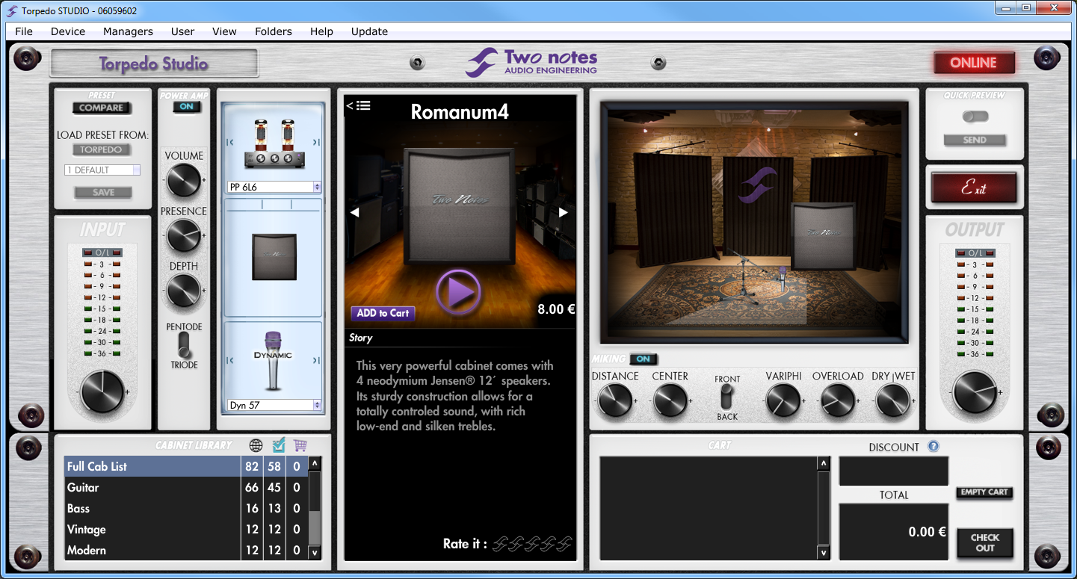Image resolution: width=1077 pixels, height=579 pixels.
Task: Click the SEND button in Quick Preview
Action: click(975, 140)
